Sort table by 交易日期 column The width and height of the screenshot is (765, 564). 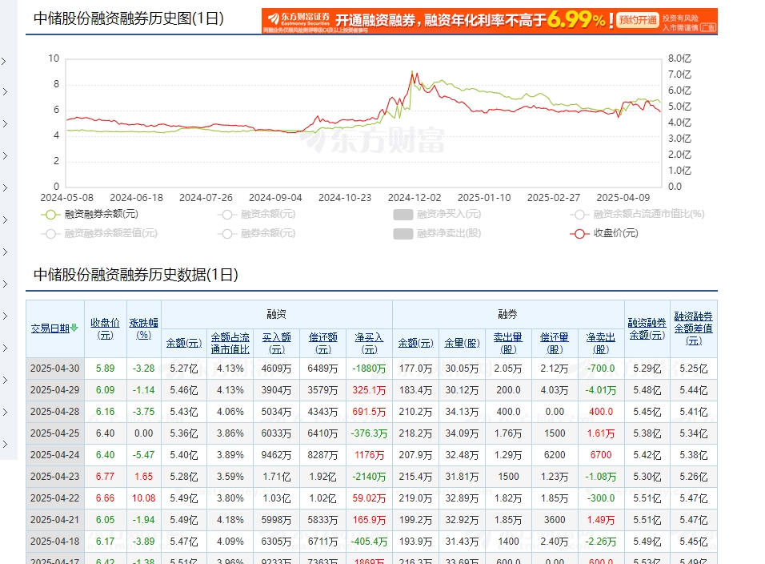pyautogui.click(x=50, y=328)
